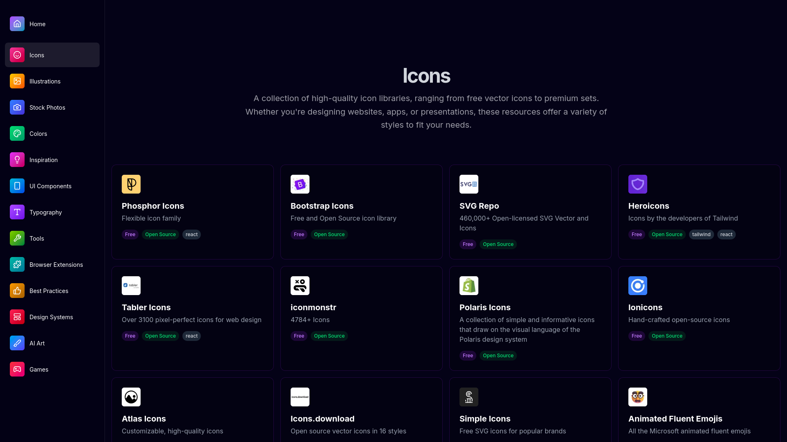This screenshot has width=787, height=442.
Task: Open the Polaris Icons title link
Action: [485, 307]
